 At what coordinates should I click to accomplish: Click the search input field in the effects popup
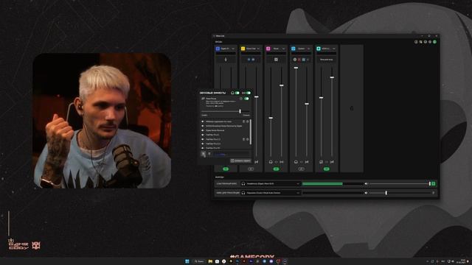[x=231, y=154]
